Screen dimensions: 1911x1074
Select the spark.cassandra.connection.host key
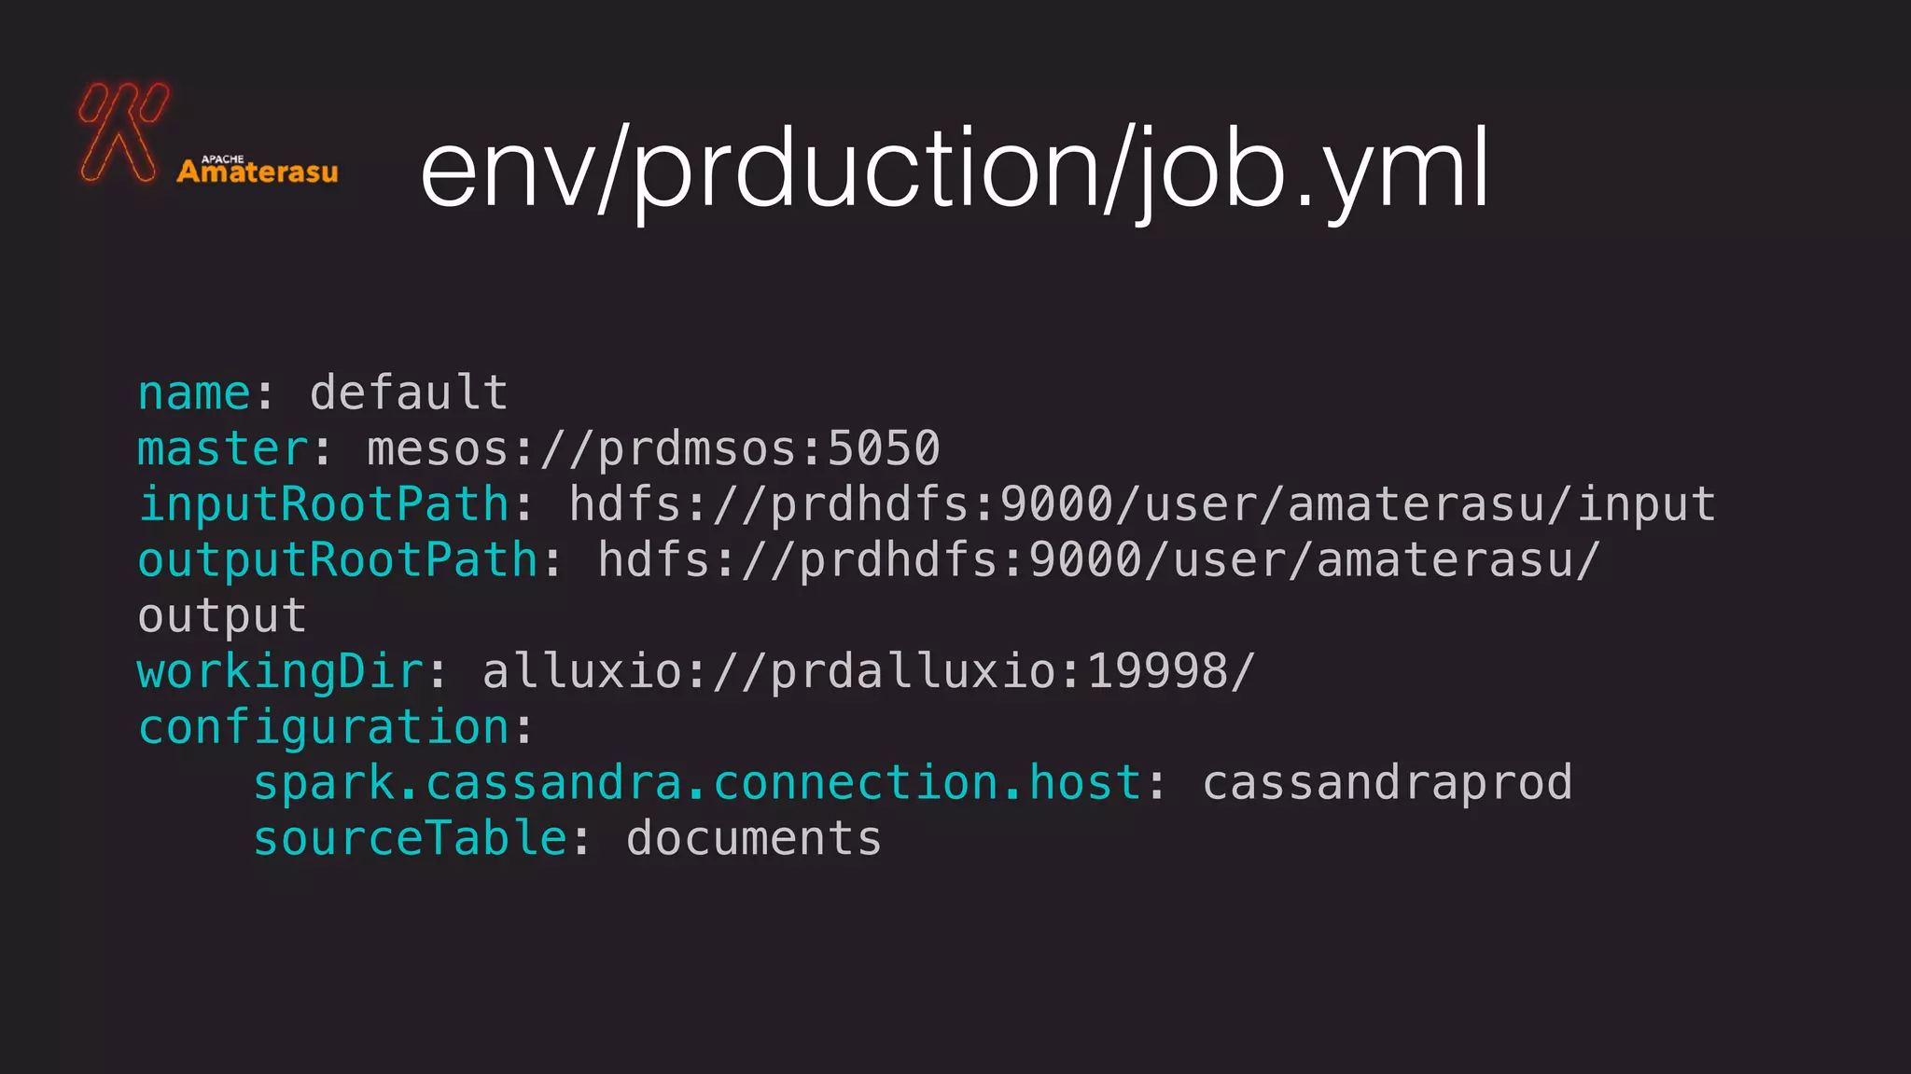click(697, 783)
